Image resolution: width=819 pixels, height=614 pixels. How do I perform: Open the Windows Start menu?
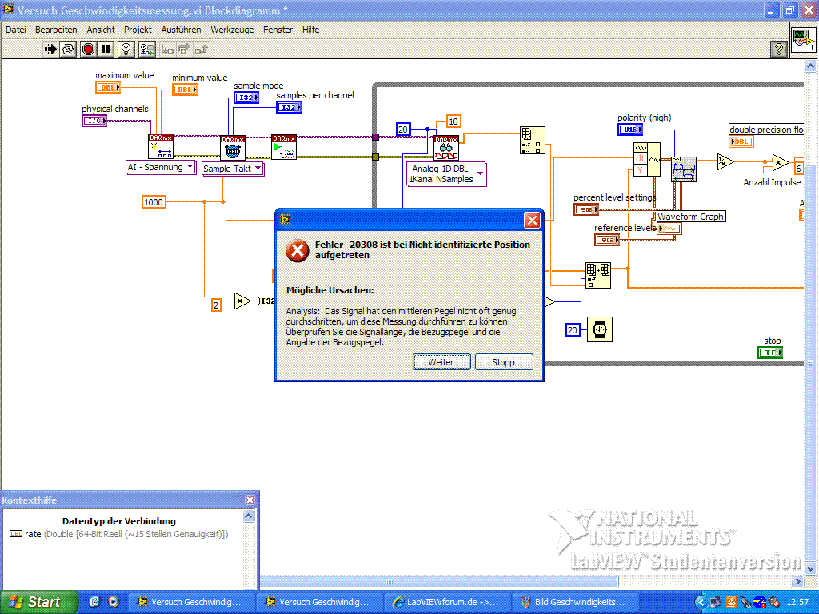pos(38,602)
